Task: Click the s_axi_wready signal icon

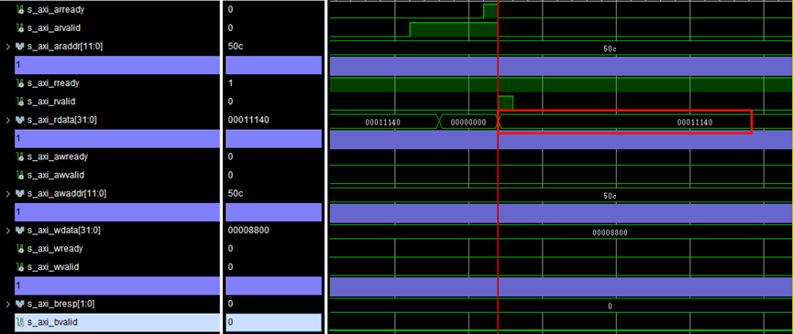Action: coord(21,249)
